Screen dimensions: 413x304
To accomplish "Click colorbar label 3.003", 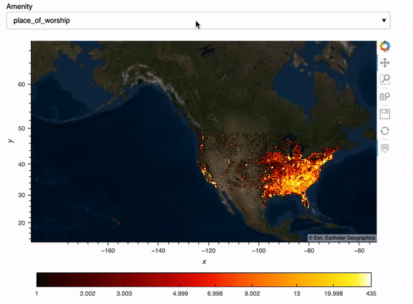I will (125, 294).
